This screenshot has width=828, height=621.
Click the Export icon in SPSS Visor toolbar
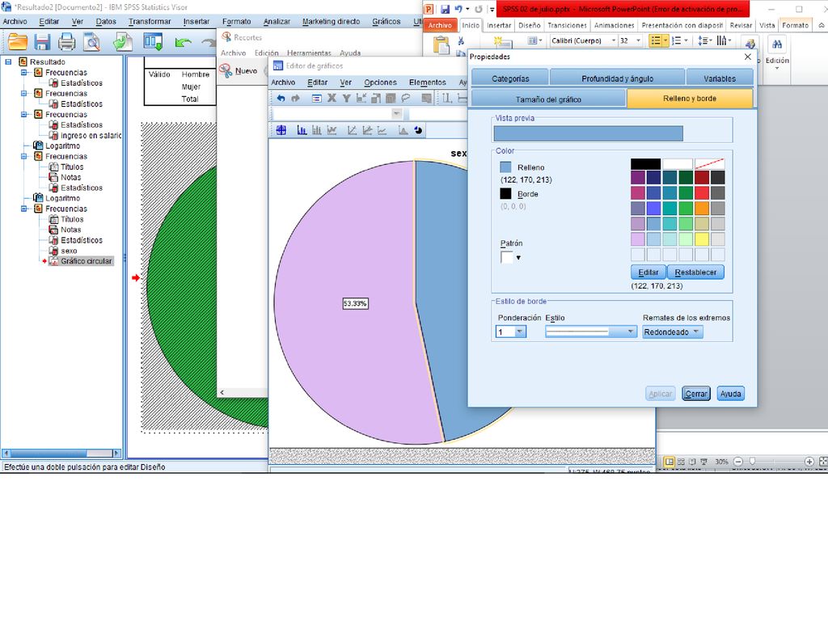(123, 42)
